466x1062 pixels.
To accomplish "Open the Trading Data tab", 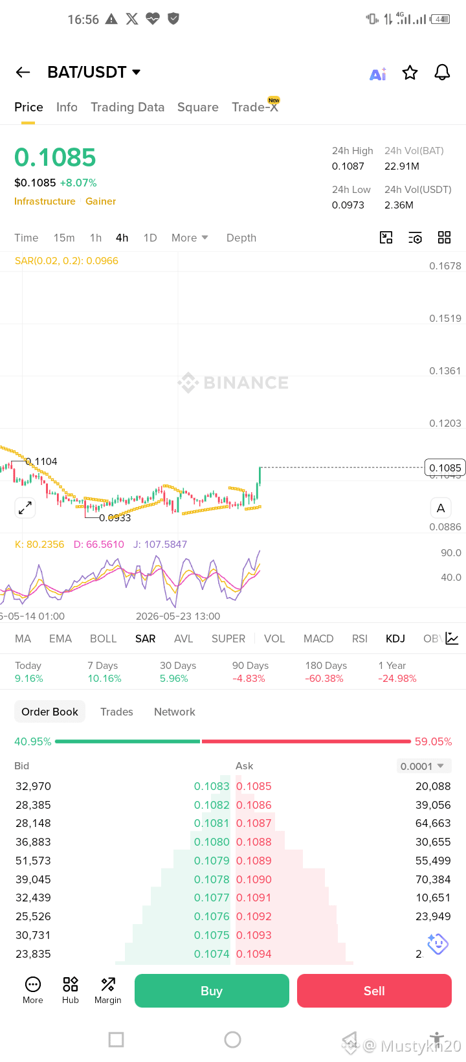I will pyautogui.click(x=128, y=107).
